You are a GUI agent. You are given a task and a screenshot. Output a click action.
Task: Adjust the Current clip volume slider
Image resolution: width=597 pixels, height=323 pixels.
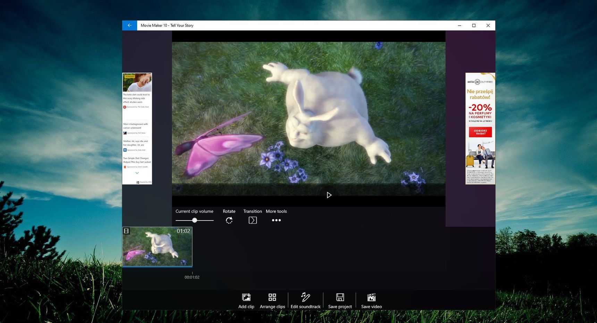194,220
